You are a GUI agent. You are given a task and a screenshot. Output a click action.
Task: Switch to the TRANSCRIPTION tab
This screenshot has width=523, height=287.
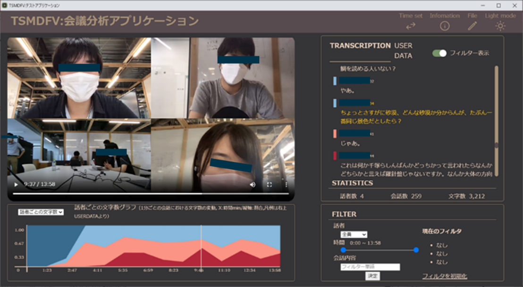(x=360, y=46)
